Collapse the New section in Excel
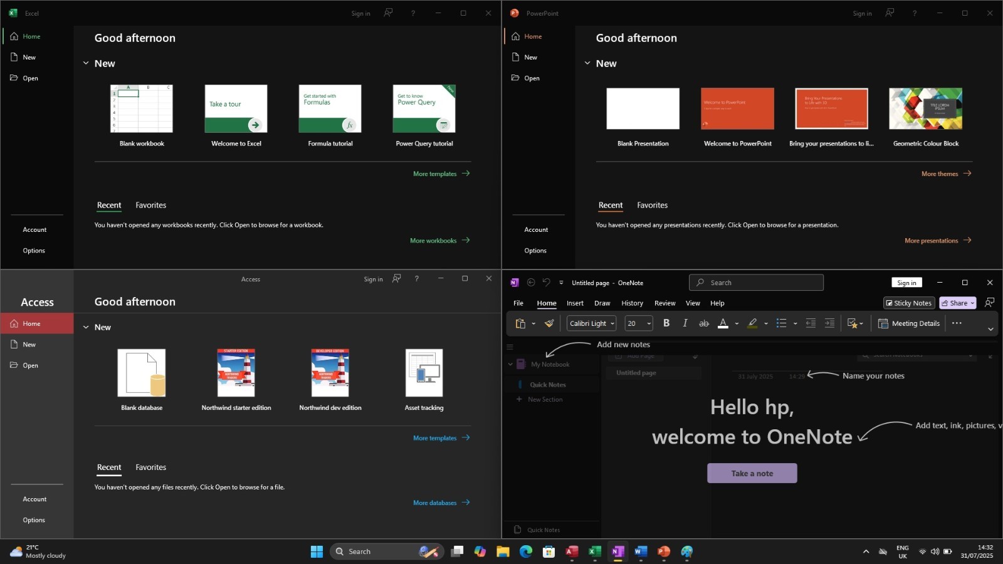Screen dimensions: 1003x564 coord(86,63)
